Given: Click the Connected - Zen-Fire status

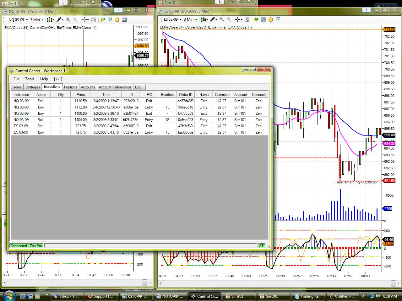Looking at the screenshot, I should [x=26, y=246].
